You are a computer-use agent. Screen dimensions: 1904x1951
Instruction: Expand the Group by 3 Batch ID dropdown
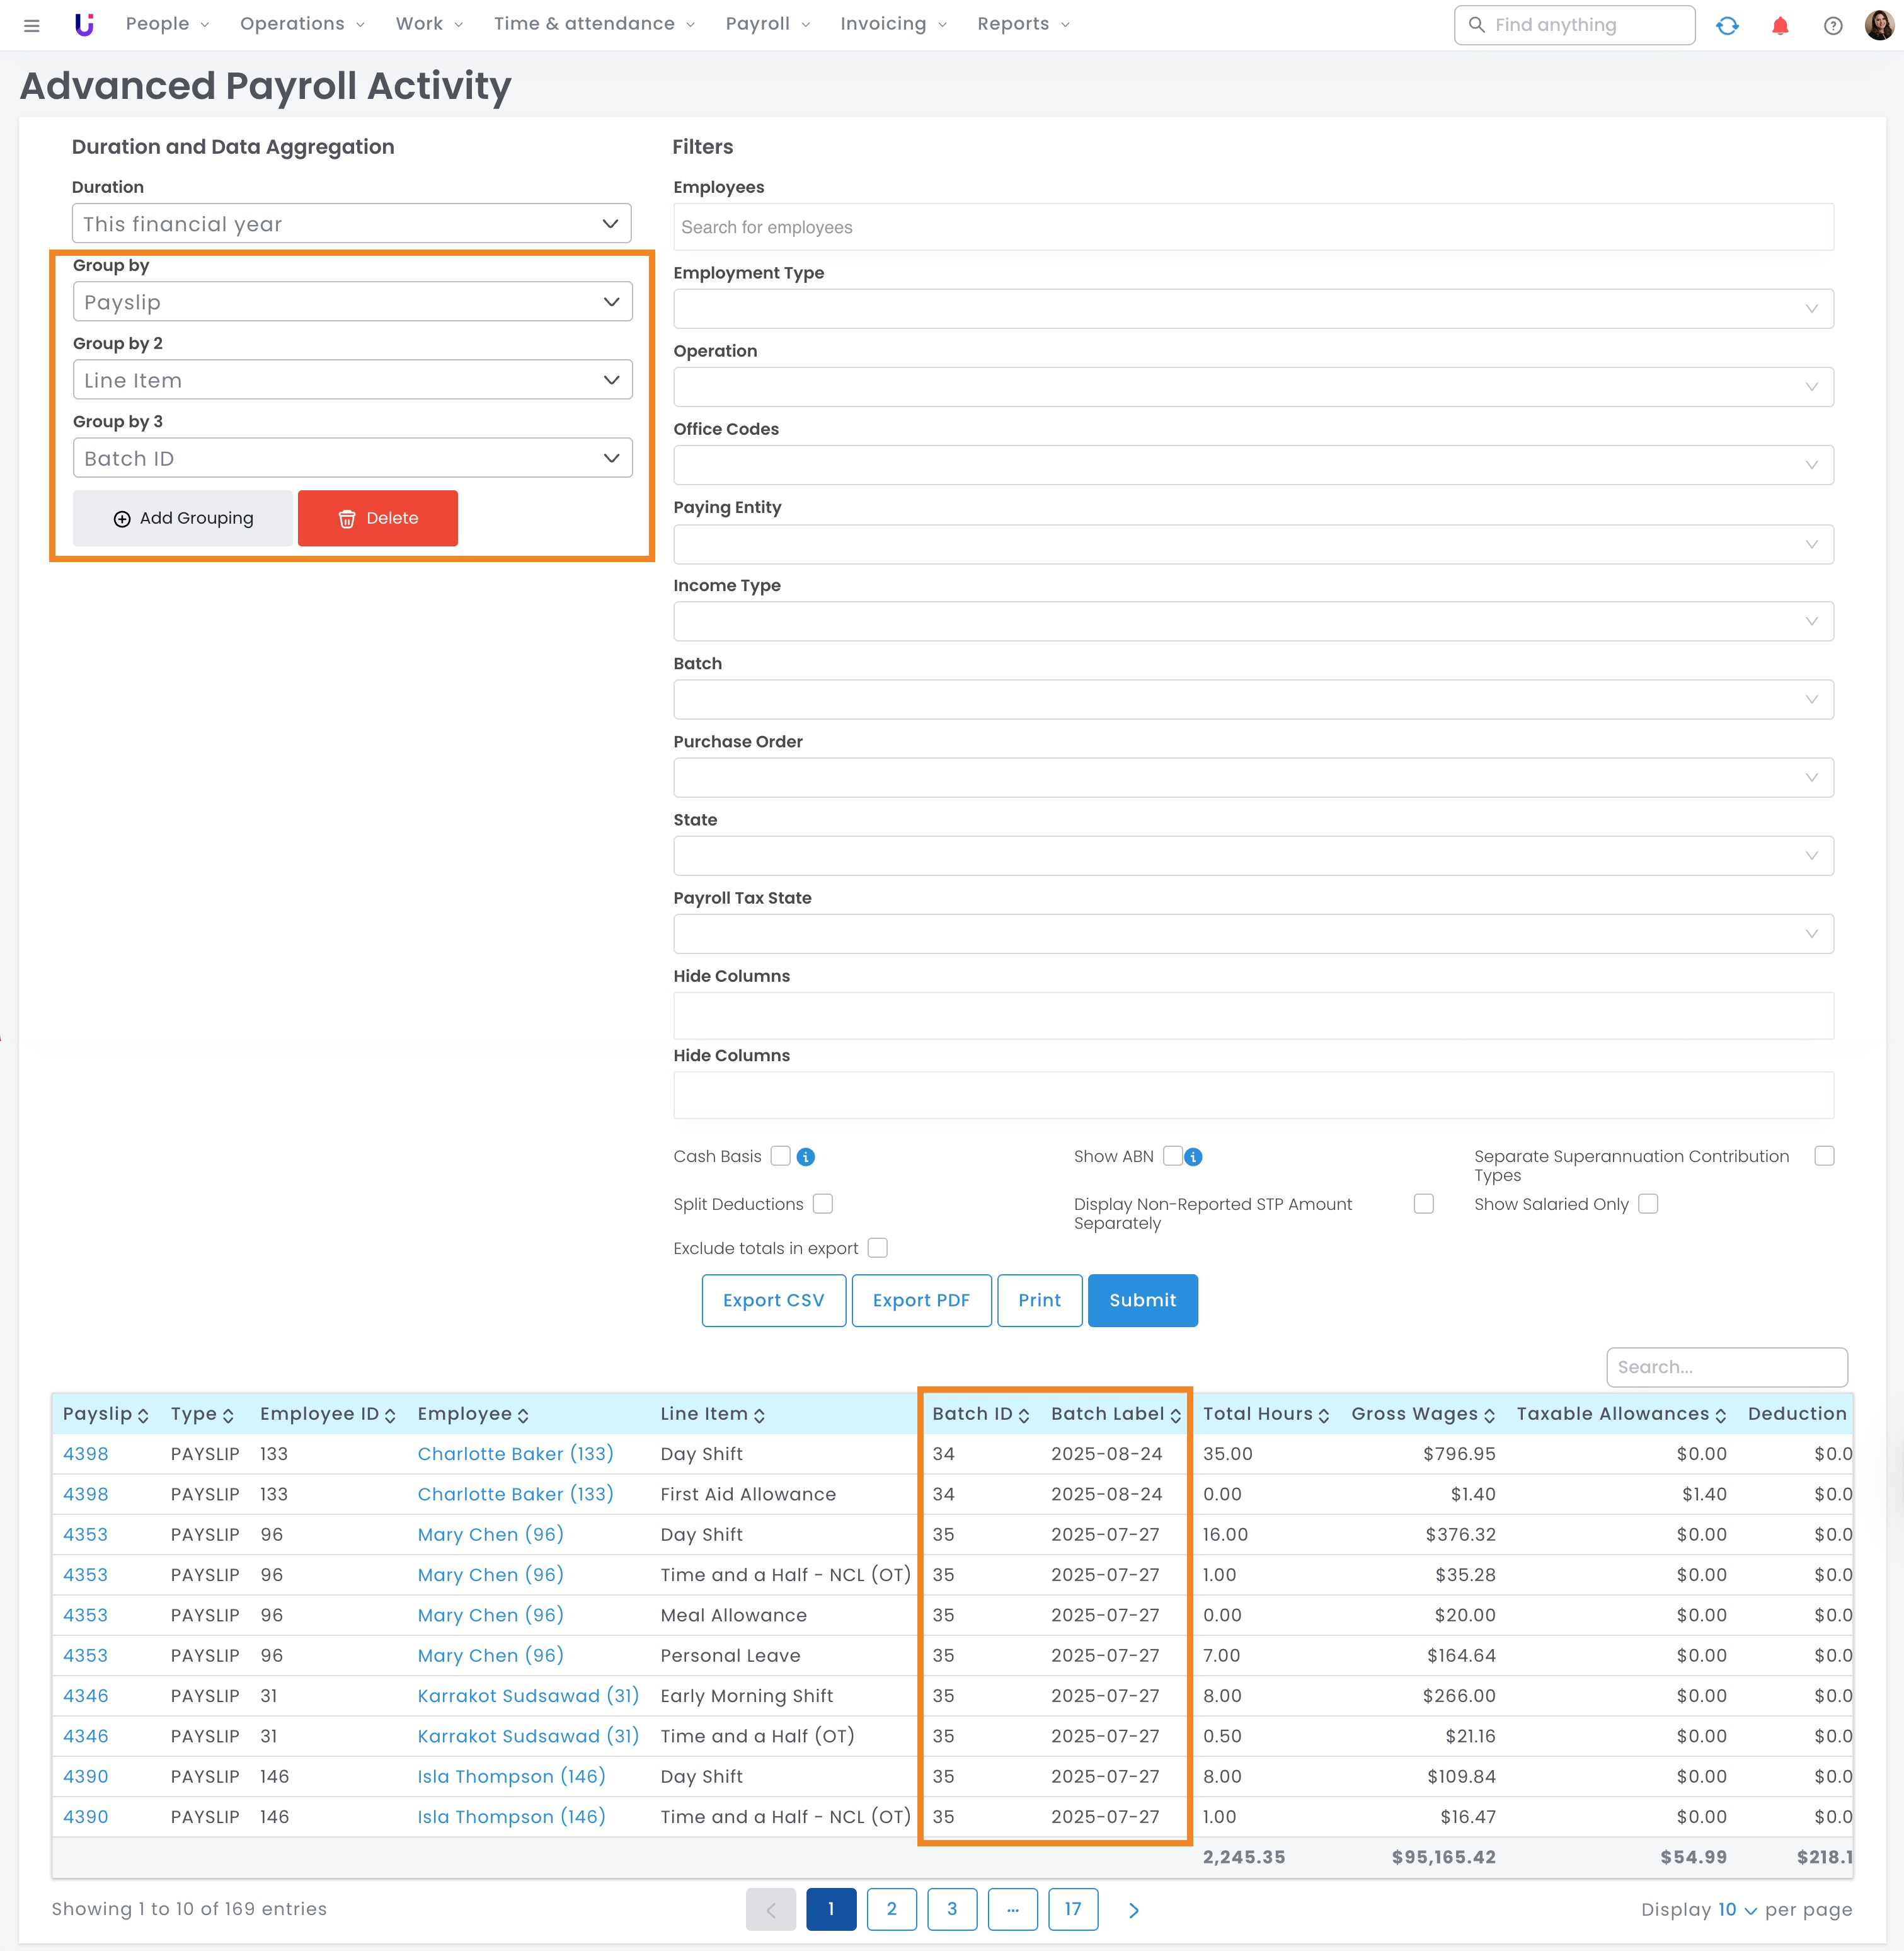(x=352, y=458)
